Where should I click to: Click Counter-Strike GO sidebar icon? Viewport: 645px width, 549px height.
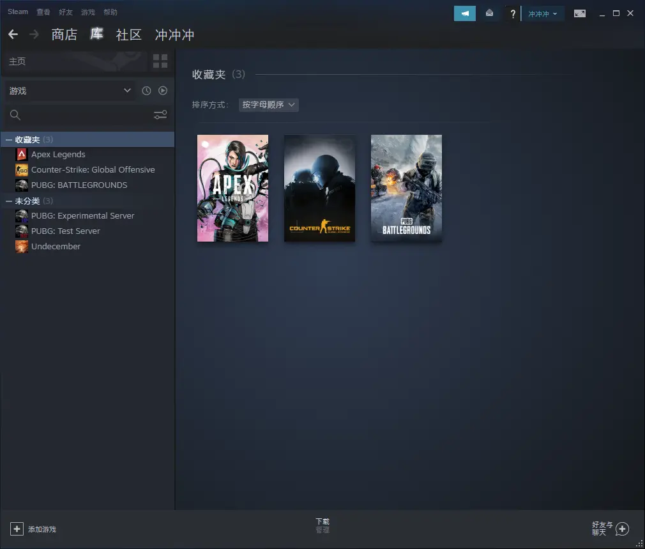(22, 169)
